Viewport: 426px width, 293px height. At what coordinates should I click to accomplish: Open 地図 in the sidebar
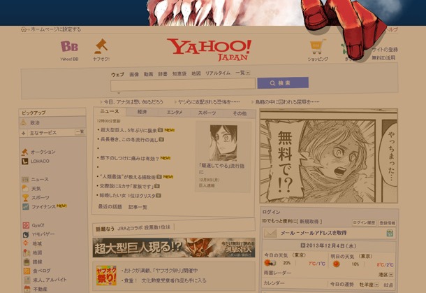tap(32, 252)
